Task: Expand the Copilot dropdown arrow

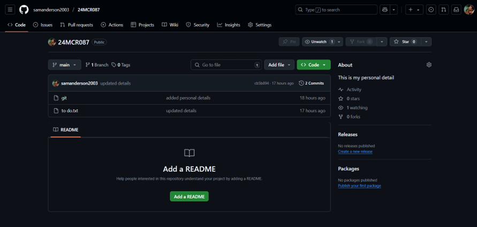Action: click(394, 10)
